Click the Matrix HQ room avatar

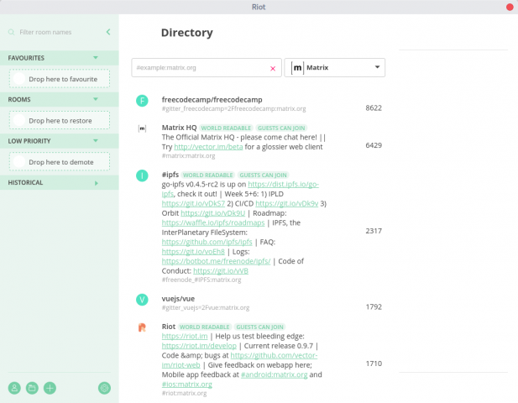click(x=142, y=128)
